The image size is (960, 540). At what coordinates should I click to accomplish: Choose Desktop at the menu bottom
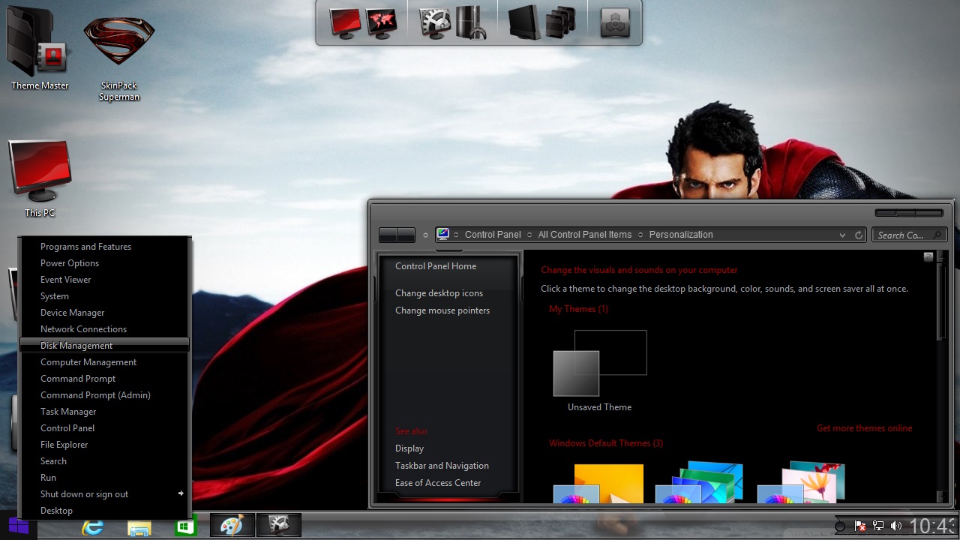point(104,511)
